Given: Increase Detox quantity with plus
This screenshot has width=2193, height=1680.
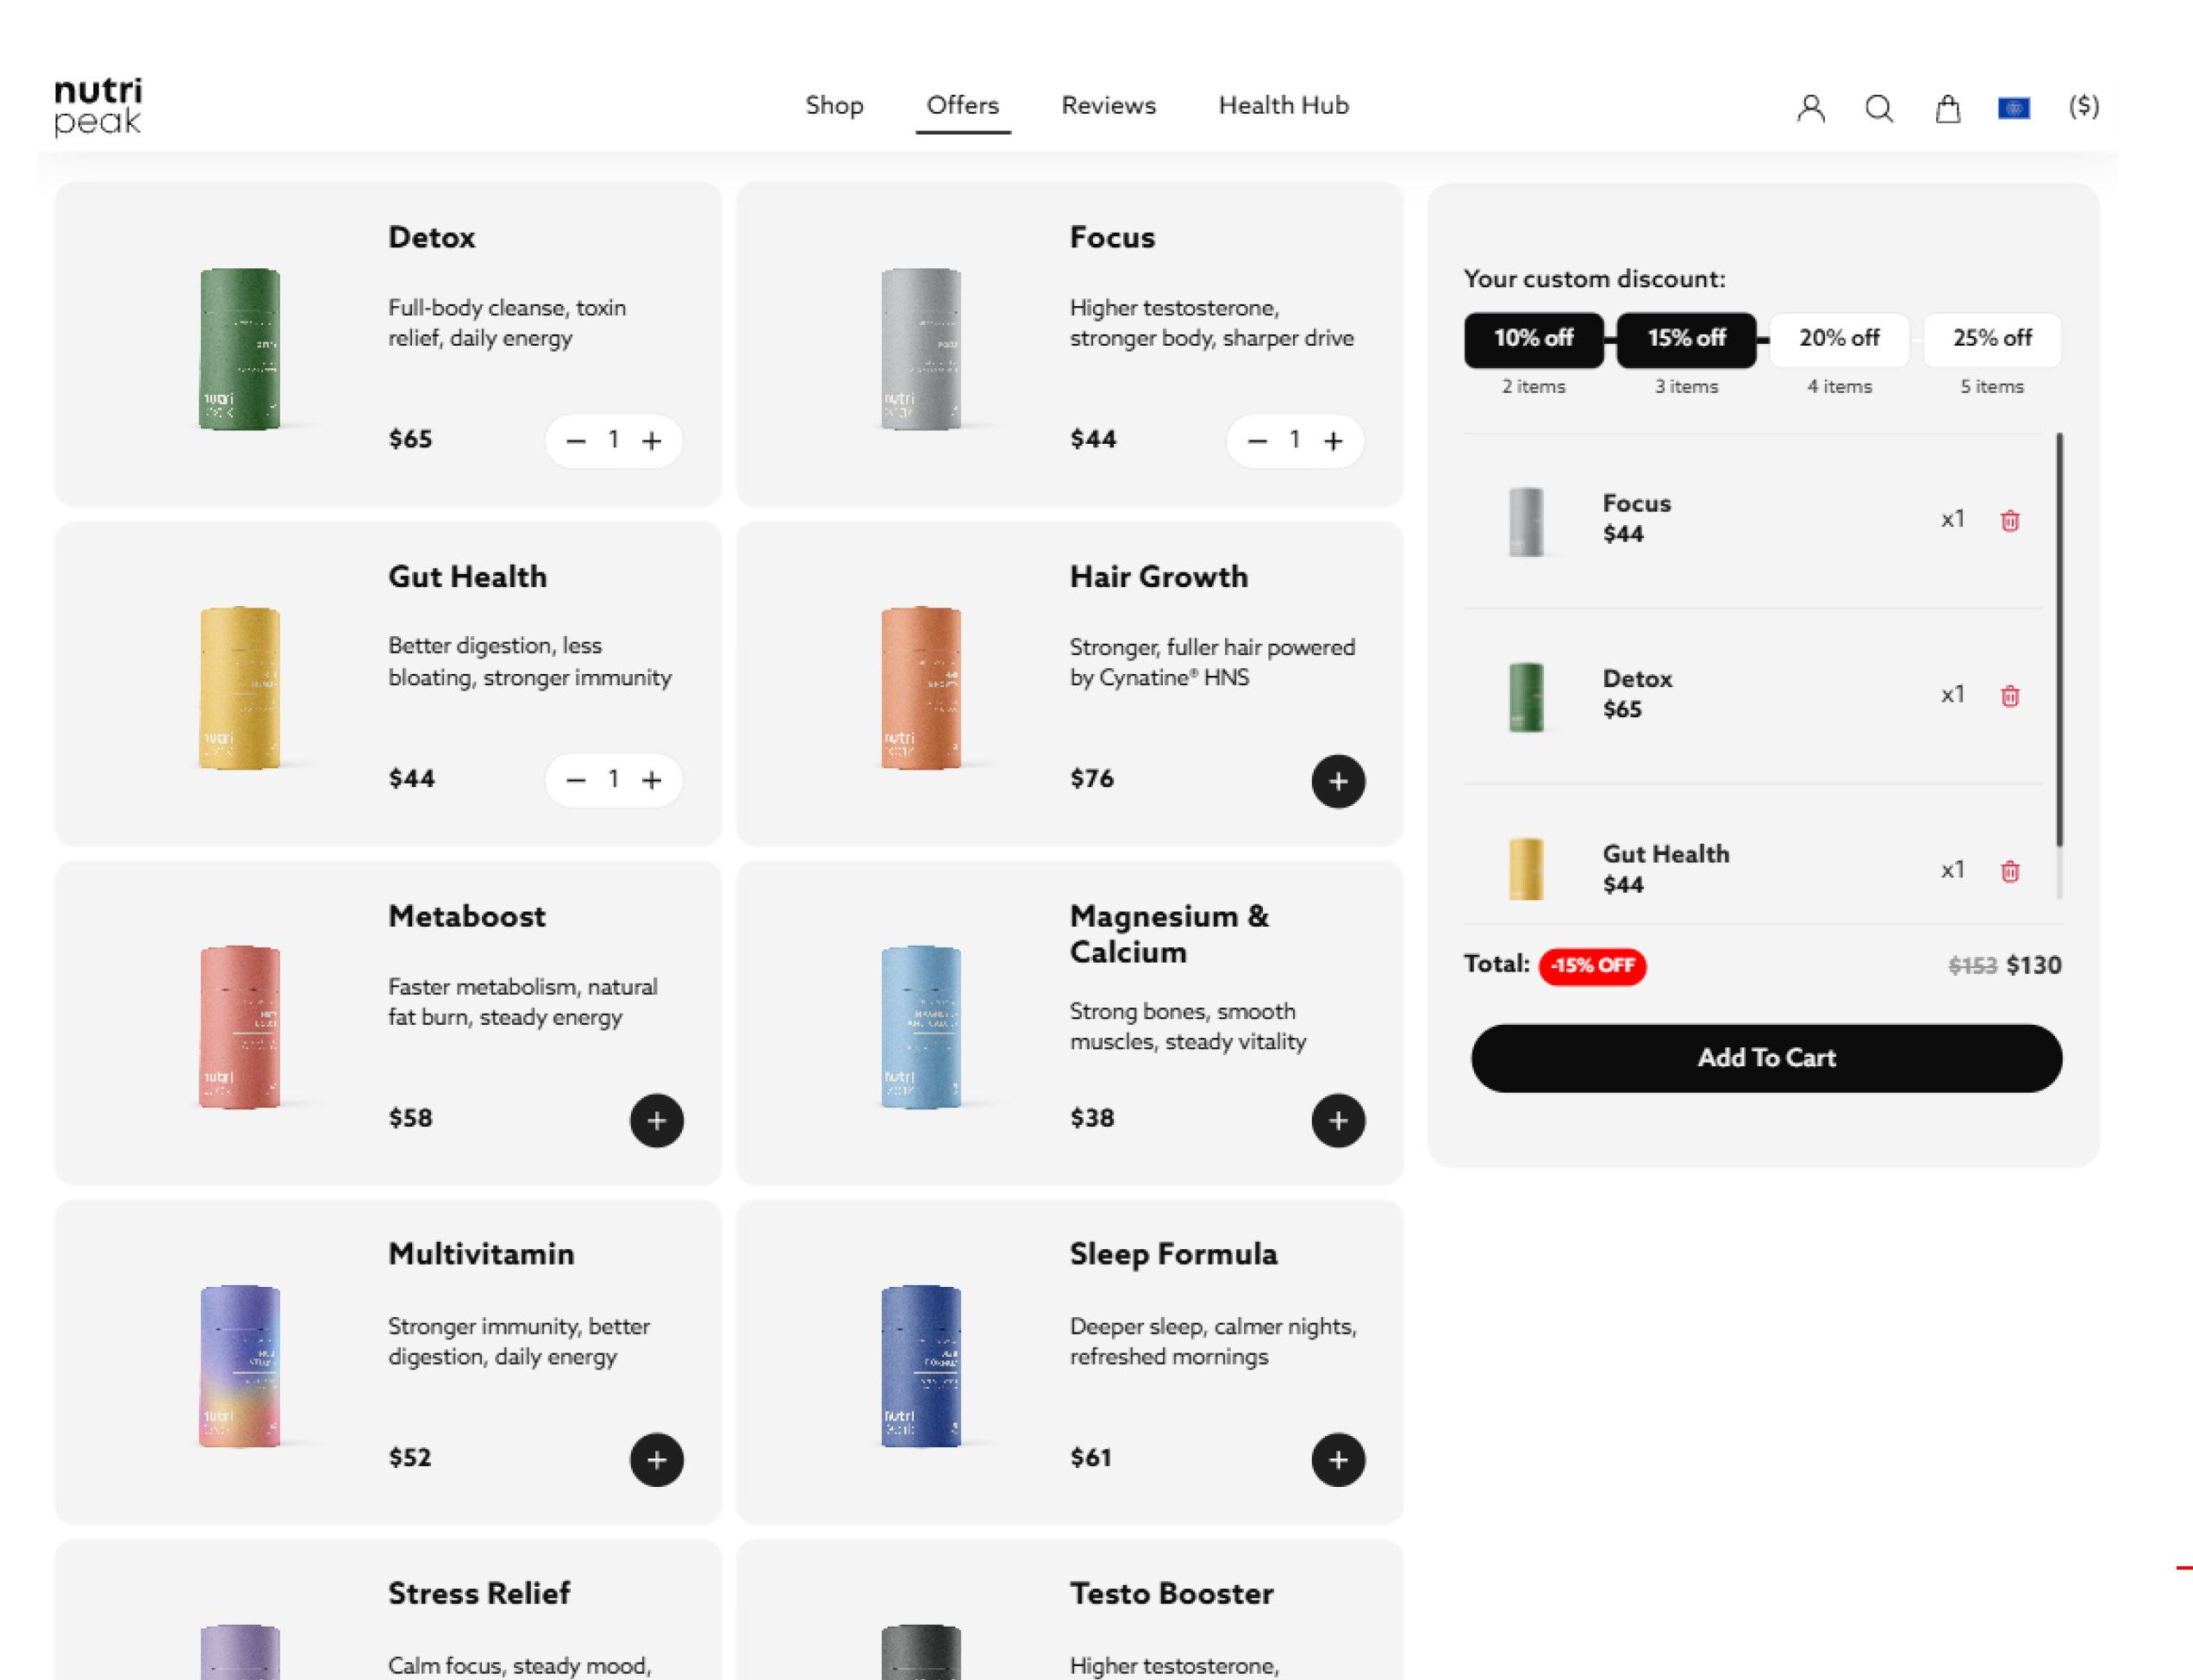Looking at the screenshot, I should tap(651, 440).
